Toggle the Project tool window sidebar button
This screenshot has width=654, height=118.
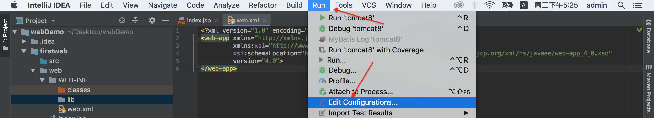(5, 34)
